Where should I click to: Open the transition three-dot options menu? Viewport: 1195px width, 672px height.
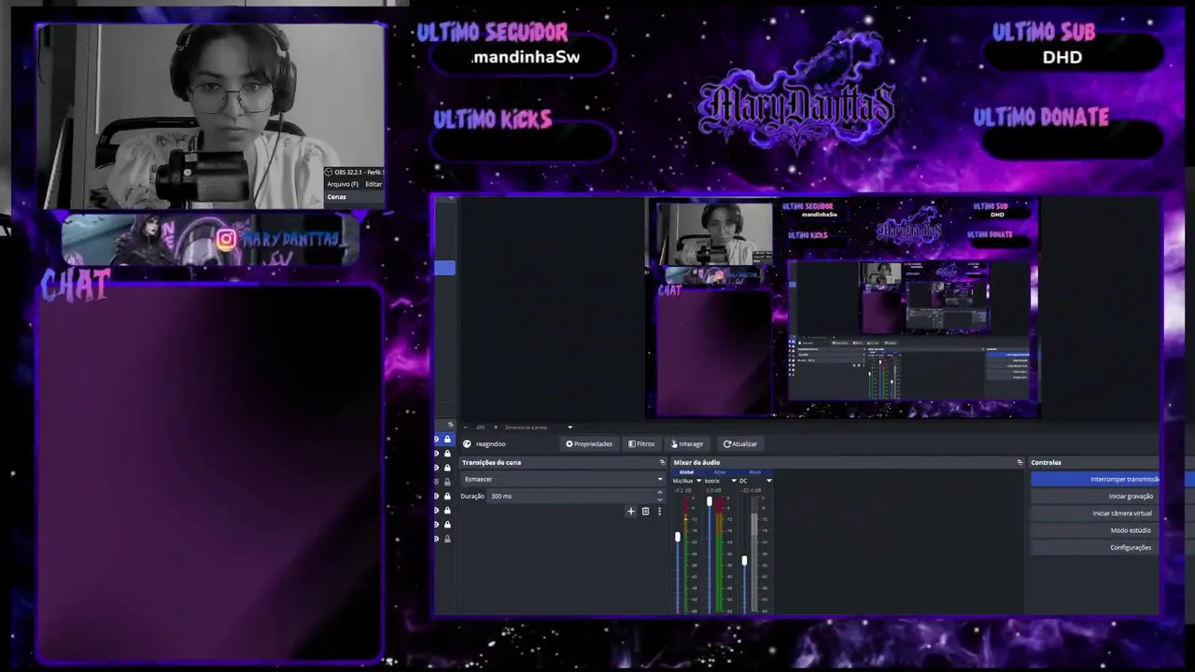click(659, 511)
